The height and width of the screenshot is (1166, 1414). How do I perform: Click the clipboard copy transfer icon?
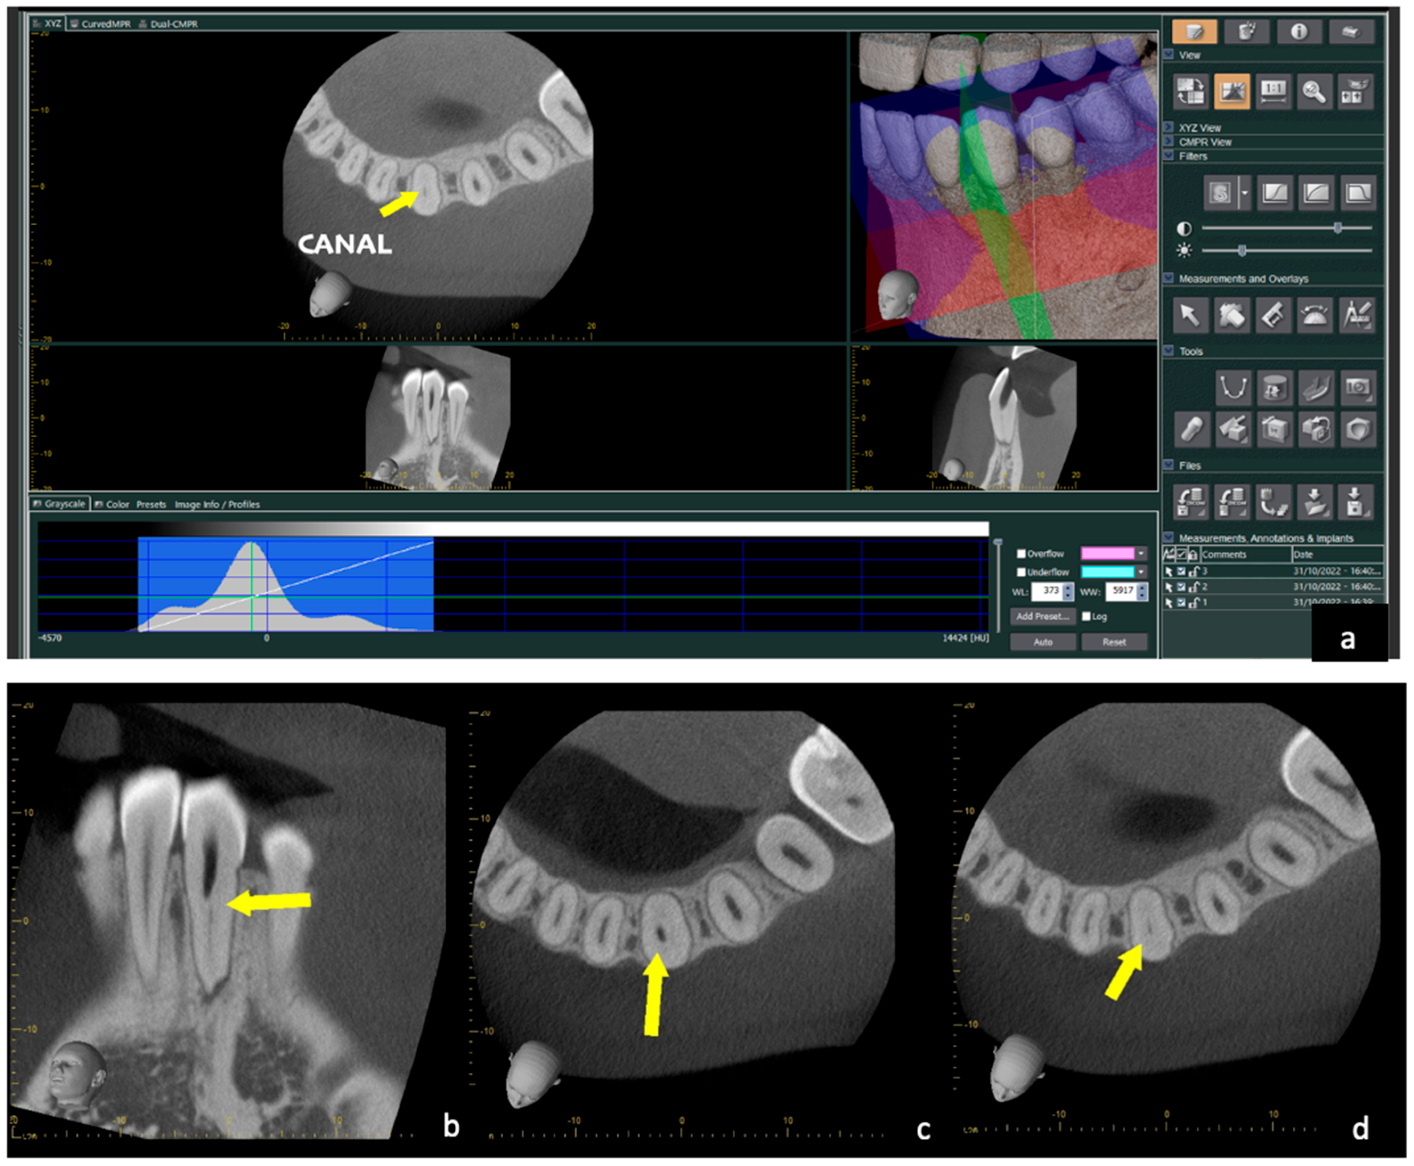coord(1273,502)
